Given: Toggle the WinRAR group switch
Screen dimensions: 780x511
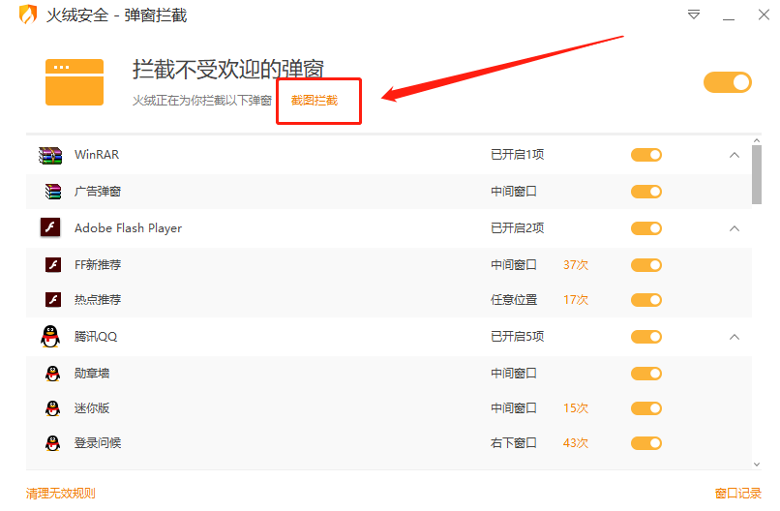Looking at the screenshot, I should 646,155.
